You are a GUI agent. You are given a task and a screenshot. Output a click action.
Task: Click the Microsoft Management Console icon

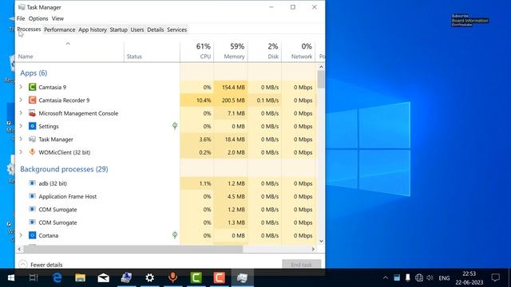click(x=32, y=113)
